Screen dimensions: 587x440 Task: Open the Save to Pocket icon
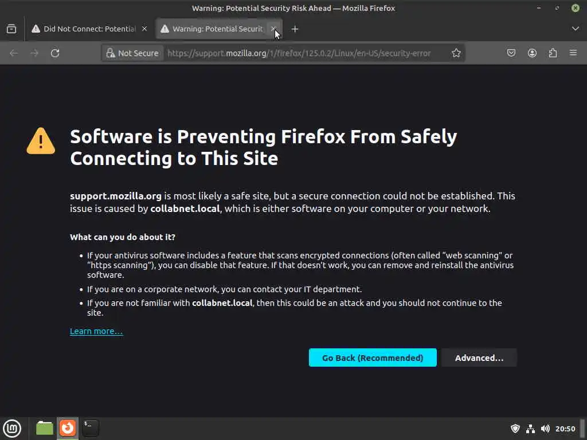511,53
